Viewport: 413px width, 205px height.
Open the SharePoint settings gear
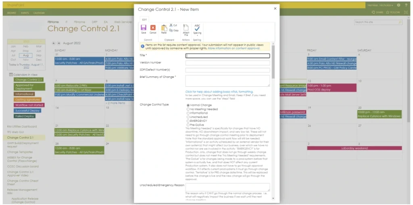(x=398, y=5)
